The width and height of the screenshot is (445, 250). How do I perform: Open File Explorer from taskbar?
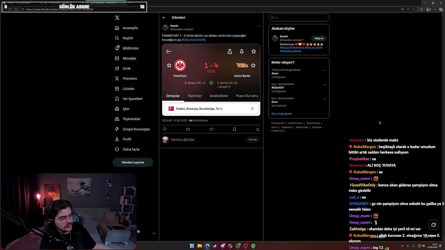click(x=200, y=246)
